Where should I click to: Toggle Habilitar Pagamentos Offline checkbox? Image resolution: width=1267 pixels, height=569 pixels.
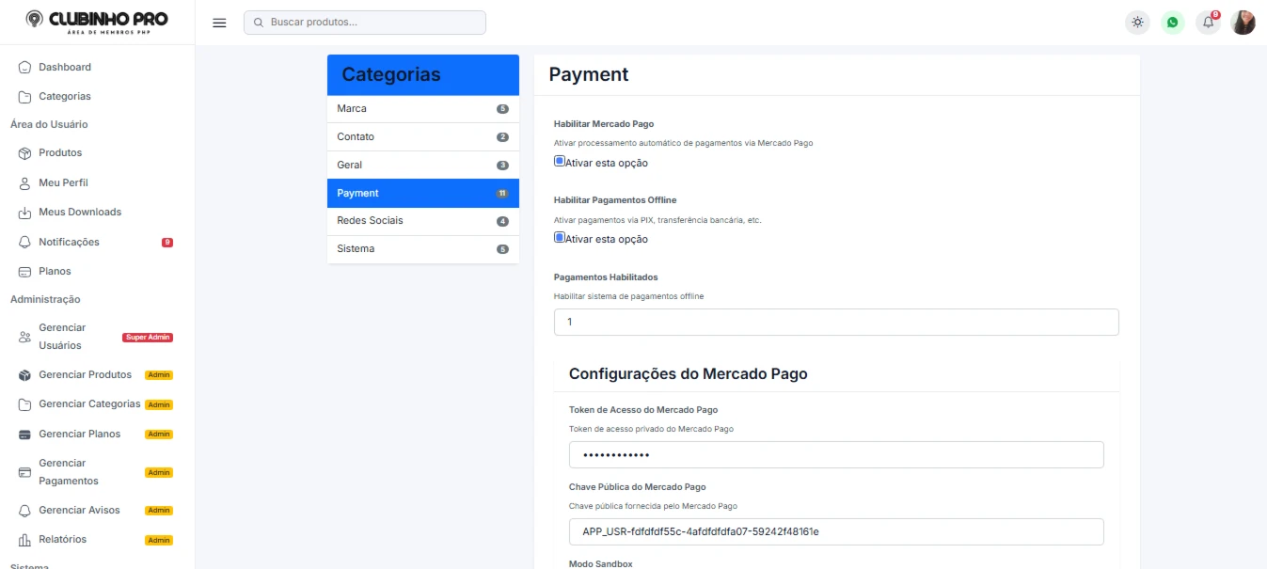click(559, 237)
